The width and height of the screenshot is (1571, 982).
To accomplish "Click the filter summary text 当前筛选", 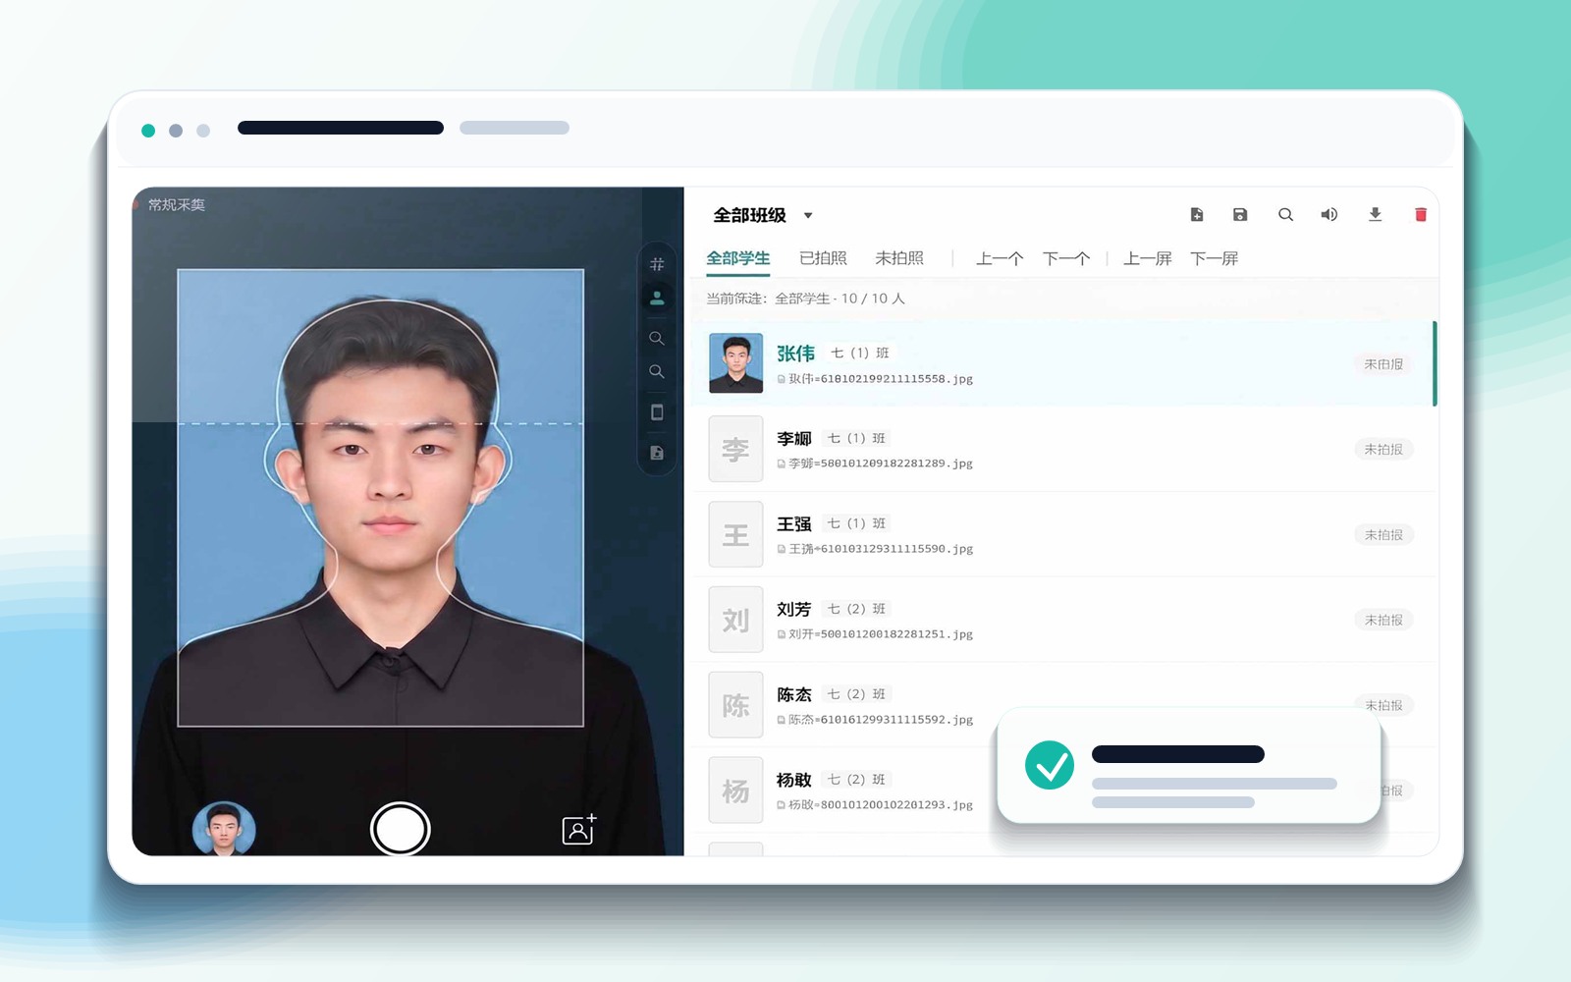I will [805, 299].
